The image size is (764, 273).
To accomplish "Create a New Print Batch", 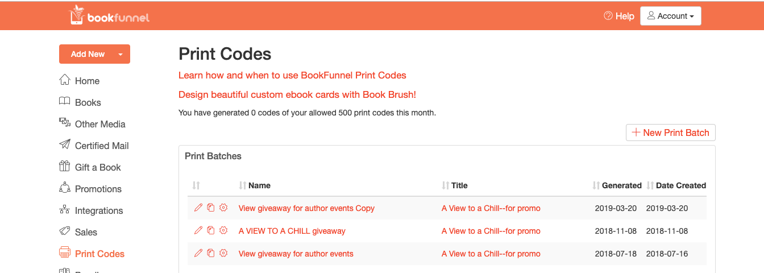I will [670, 133].
